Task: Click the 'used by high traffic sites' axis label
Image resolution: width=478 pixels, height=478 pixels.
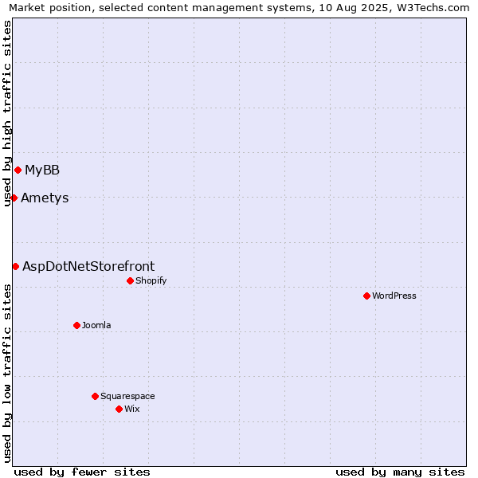Action: point(6,113)
